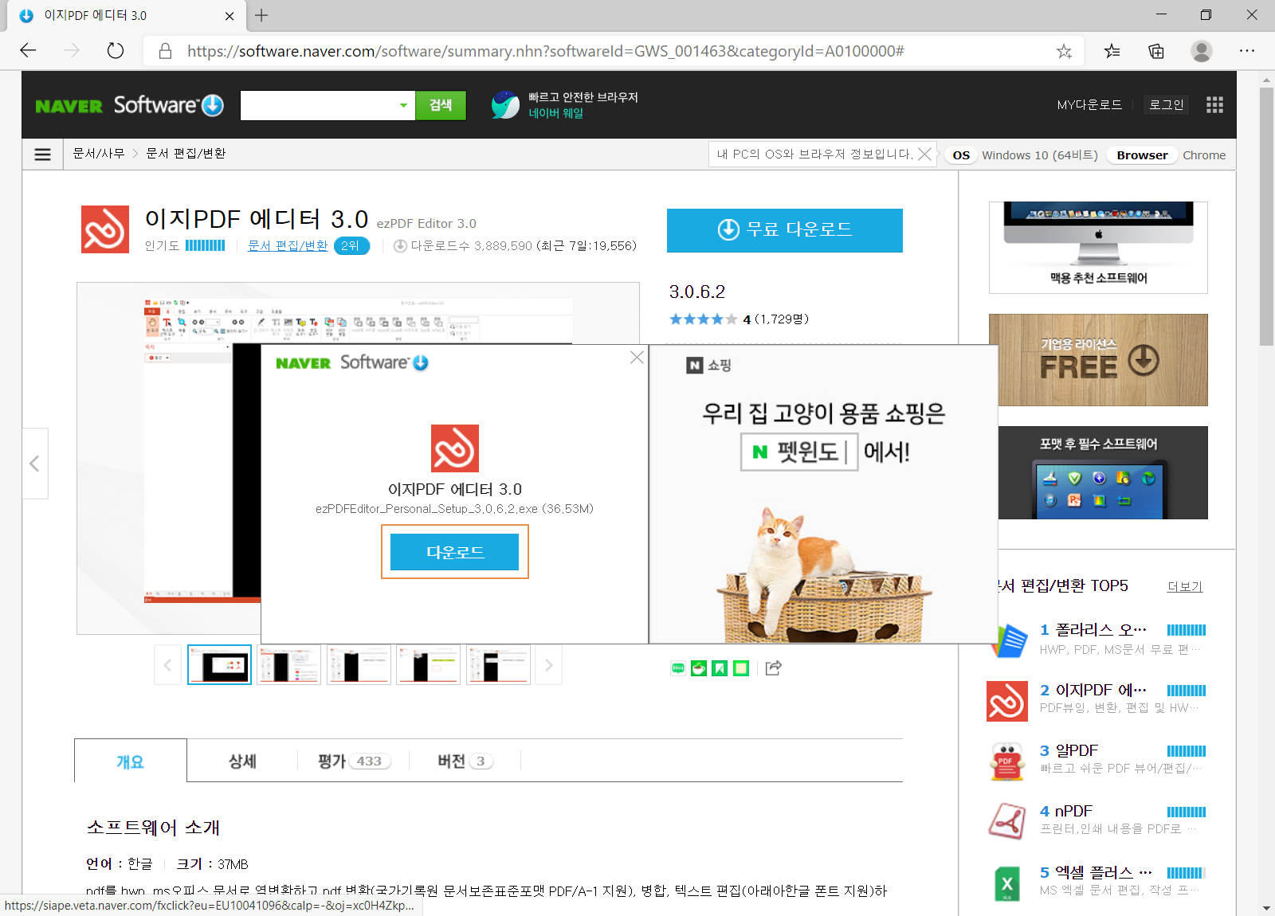This screenshot has width=1275, height=916.
Task: Click the 인기도 popularity bar
Action: (206, 245)
